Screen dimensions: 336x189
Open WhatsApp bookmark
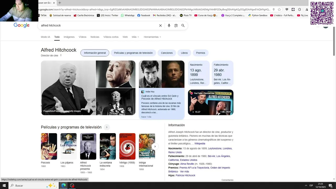click(128, 15)
